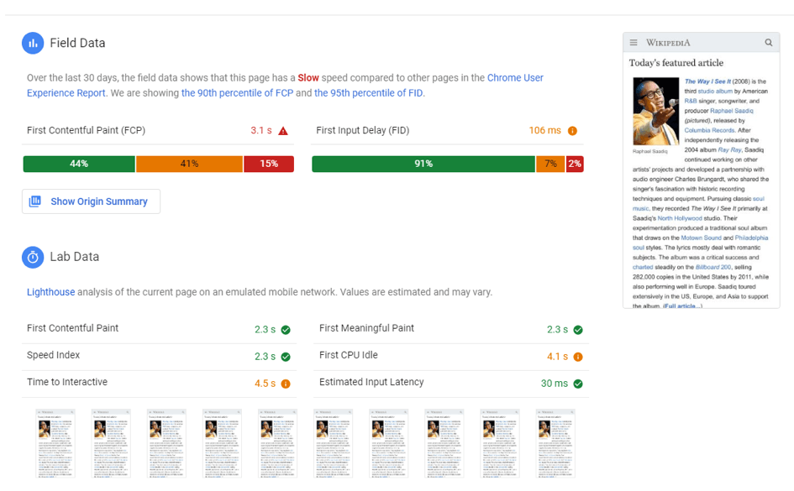This screenshot has height=491, width=794.
Task: Click orange icon beside First CPU Idle
Action: (578, 357)
